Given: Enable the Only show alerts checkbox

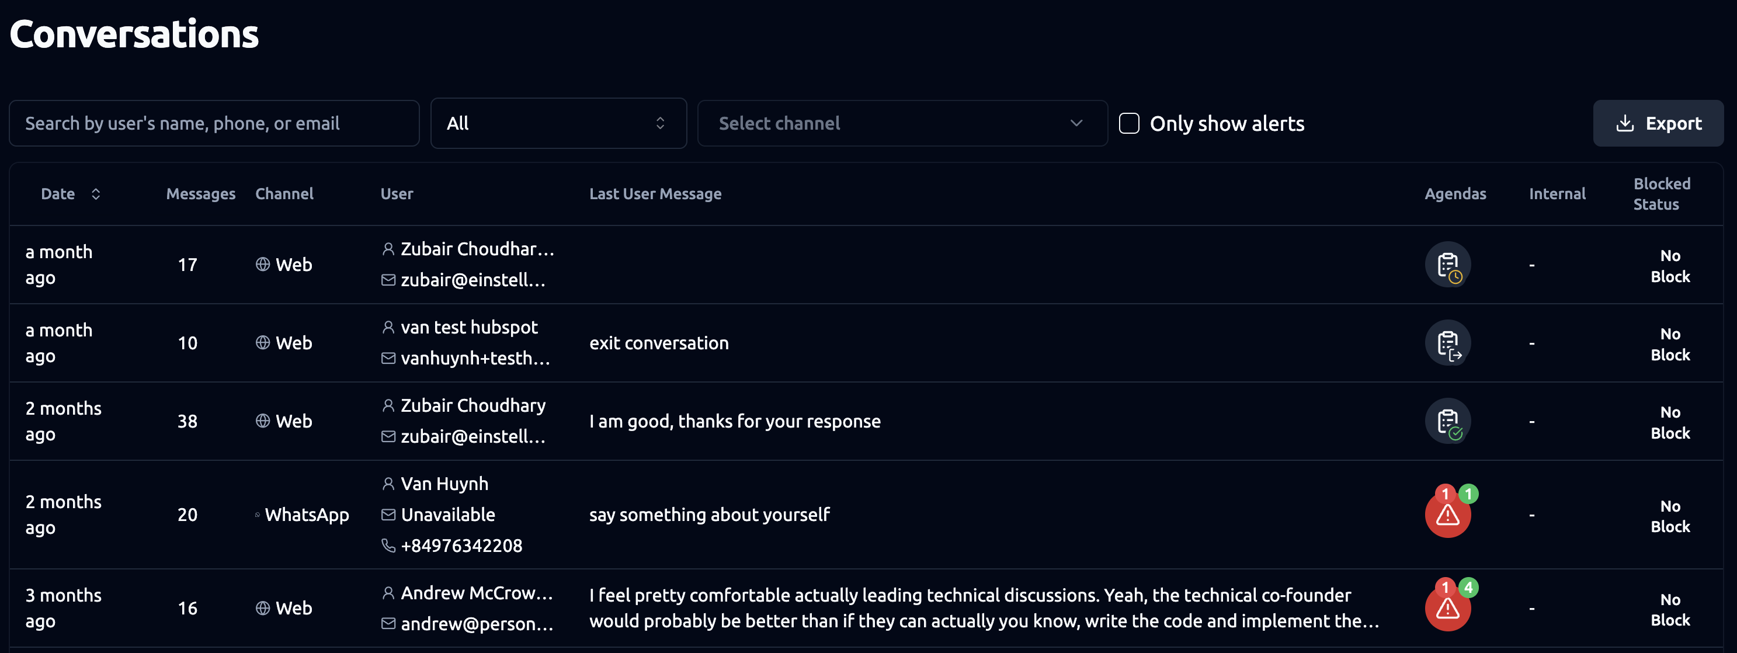Looking at the screenshot, I should (x=1130, y=123).
